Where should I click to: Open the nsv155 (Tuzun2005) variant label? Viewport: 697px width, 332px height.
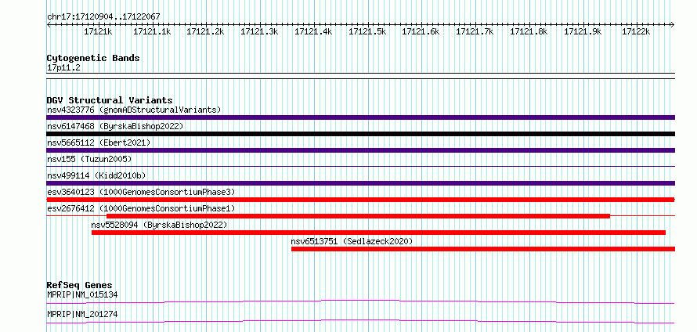coord(89,159)
